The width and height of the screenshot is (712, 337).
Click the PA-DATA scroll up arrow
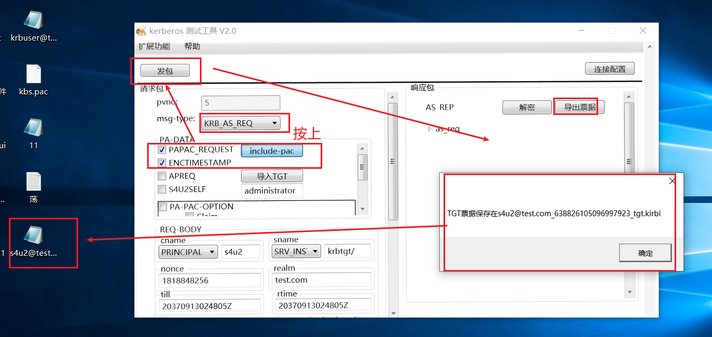point(362,148)
